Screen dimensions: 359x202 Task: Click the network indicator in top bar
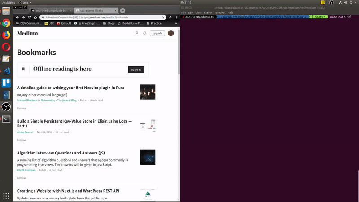click(x=340, y=2)
